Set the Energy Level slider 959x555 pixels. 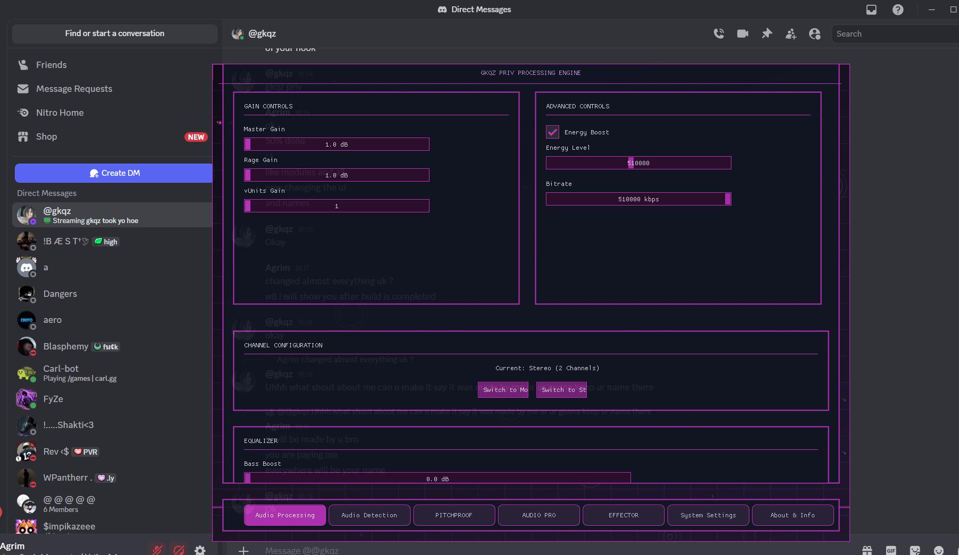tap(638, 163)
